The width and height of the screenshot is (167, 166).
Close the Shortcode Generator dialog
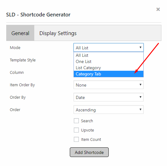[x=158, y=9]
